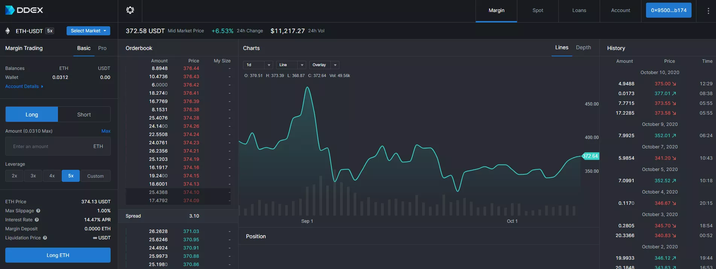Image resolution: width=716 pixels, height=269 pixels.
Task: Click the Sep 1 chart axis label
Action: [x=307, y=221]
